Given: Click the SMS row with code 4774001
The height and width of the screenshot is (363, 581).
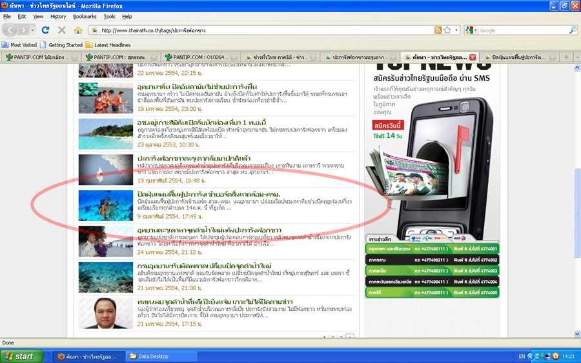Looking at the screenshot, I should 432,249.
